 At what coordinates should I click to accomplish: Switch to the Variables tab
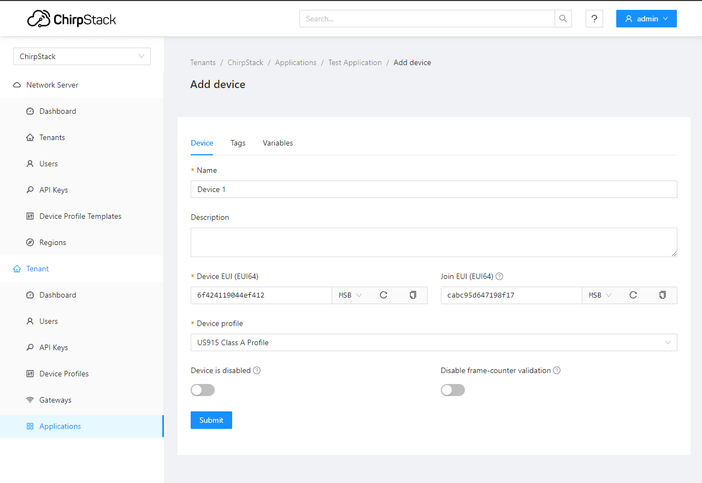278,143
